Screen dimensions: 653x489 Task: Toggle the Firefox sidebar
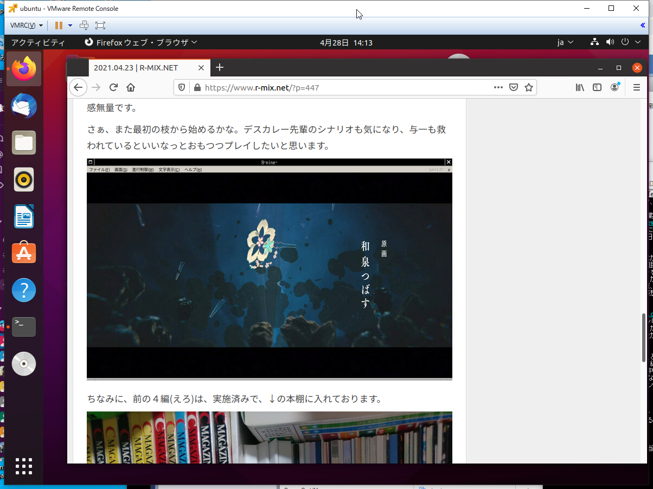597,87
